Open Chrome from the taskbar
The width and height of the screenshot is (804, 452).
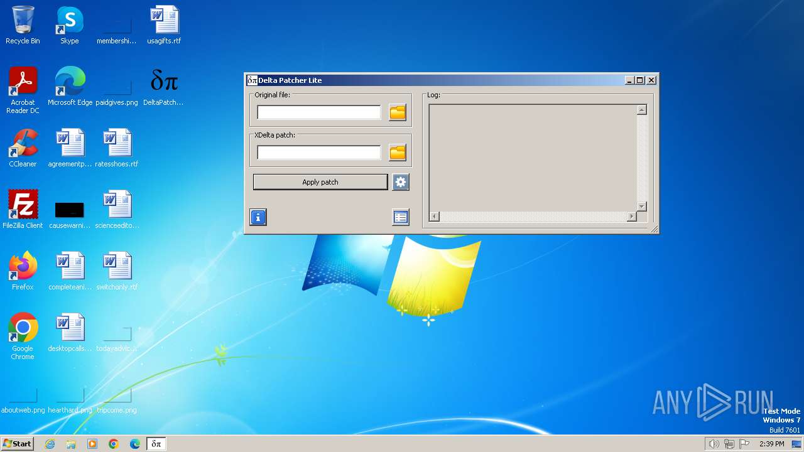click(x=114, y=444)
